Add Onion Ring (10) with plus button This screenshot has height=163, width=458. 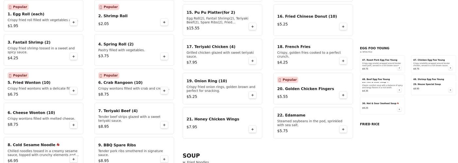click(253, 95)
